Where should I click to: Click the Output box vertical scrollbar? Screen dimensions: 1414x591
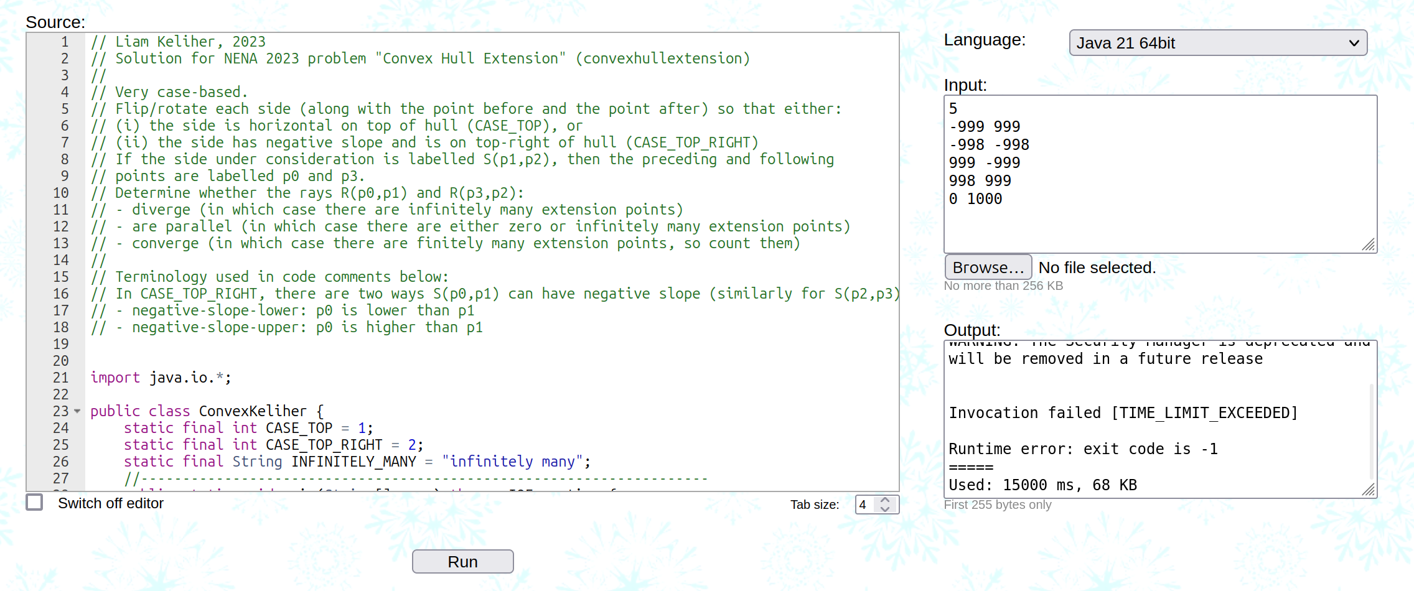click(1371, 429)
